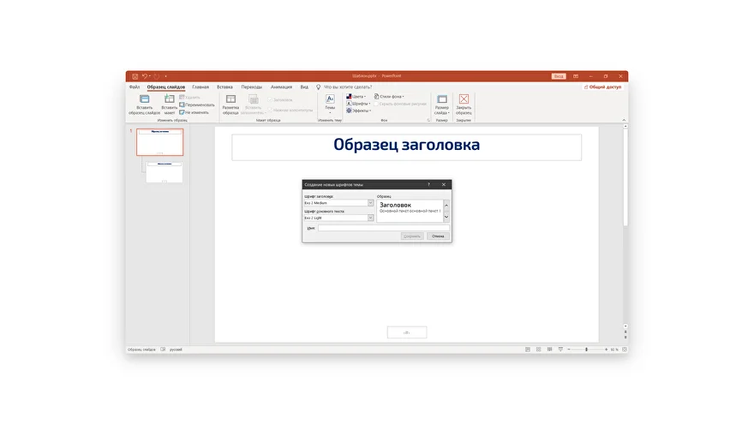The width and height of the screenshot is (754, 424).
Task: Click the Вход sign-in button
Action: 559,76
